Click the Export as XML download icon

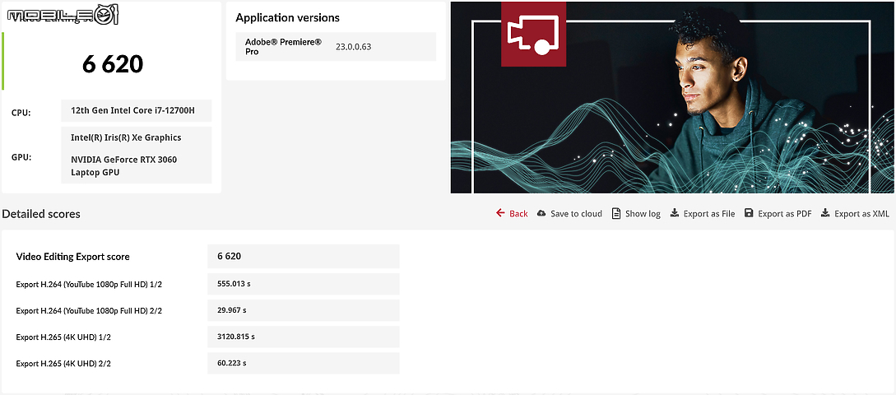825,213
